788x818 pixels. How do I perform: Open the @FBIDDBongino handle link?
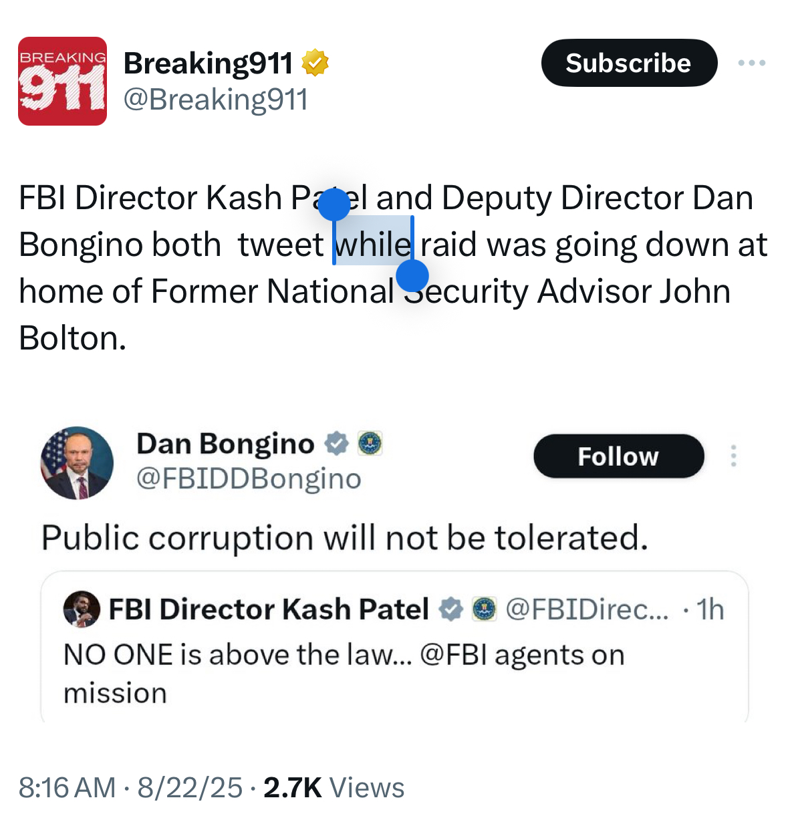[x=249, y=479]
